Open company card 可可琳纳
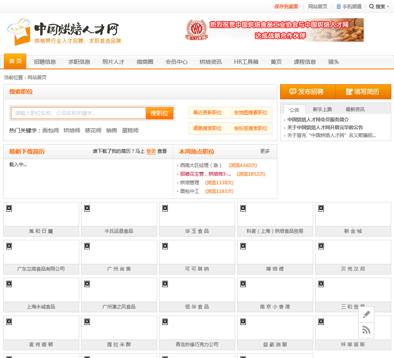This screenshot has width=394, height=358. (x=197, y=257)
